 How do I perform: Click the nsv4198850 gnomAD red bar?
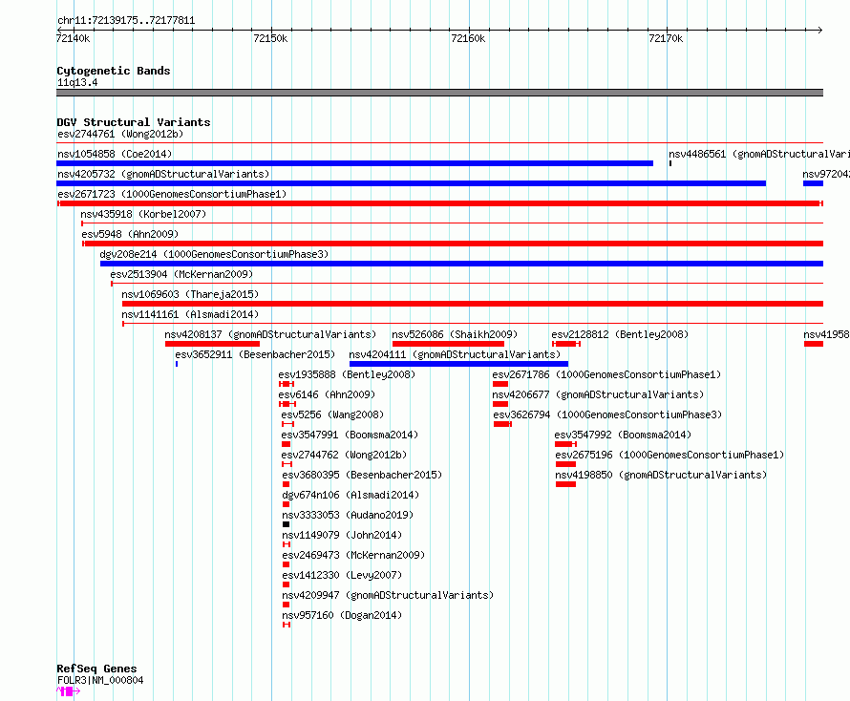coord(566,484)
